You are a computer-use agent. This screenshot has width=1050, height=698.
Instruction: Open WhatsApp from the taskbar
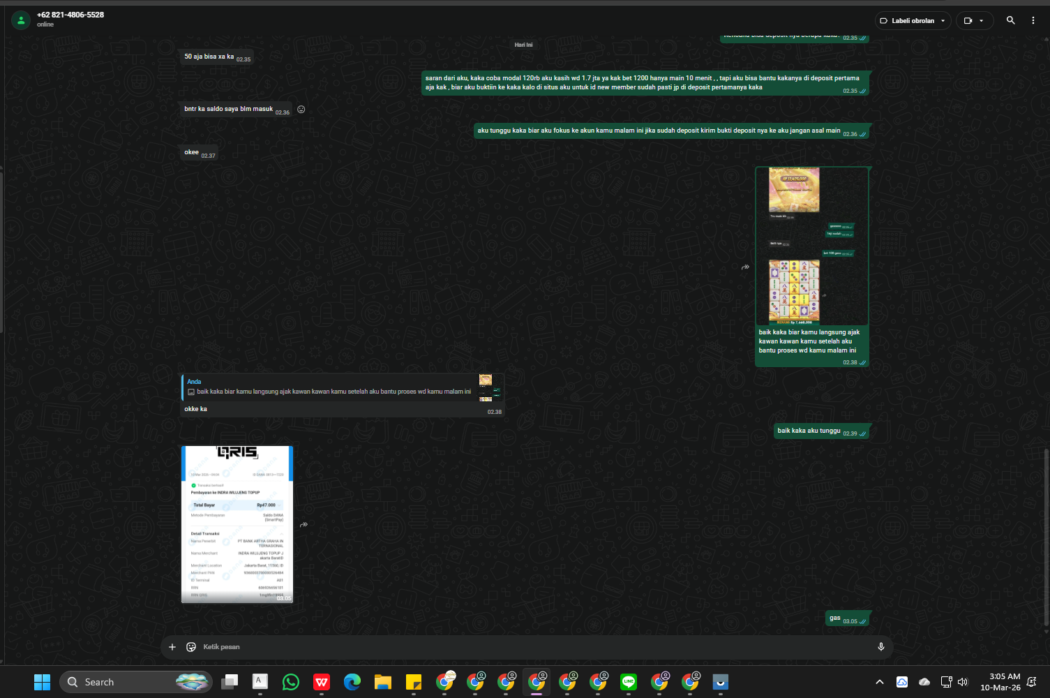coord(291,682)
